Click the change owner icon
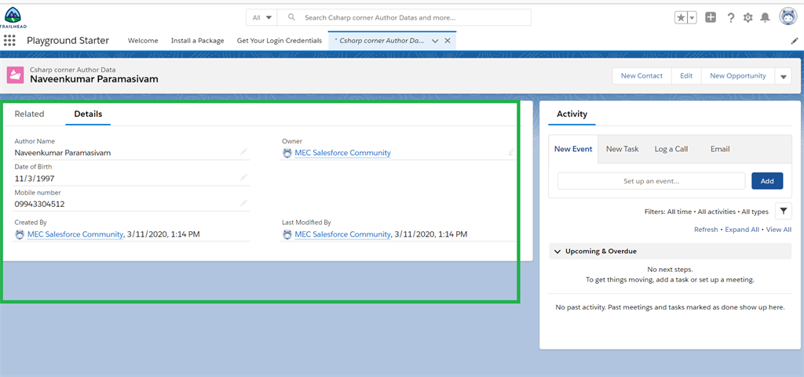This screenshot has height=377, width=804. pos(511,152)
